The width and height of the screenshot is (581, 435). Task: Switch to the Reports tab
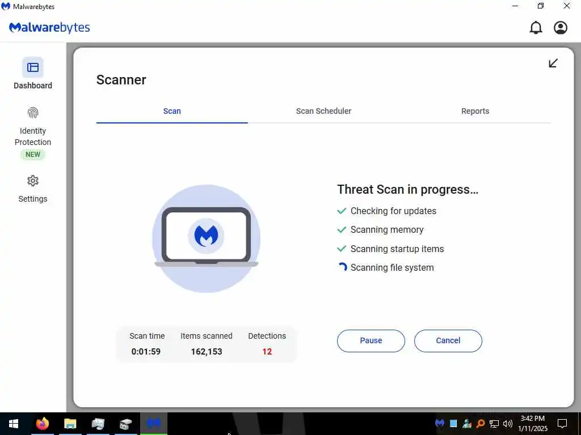pyautogui.click(x=475, y=111)
